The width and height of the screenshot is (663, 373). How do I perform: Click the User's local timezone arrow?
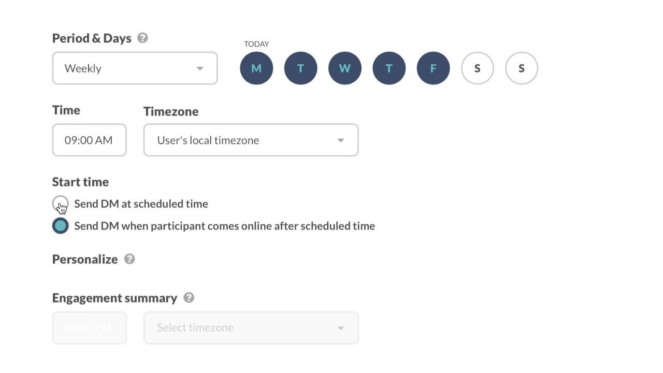(x=341, y=140)
